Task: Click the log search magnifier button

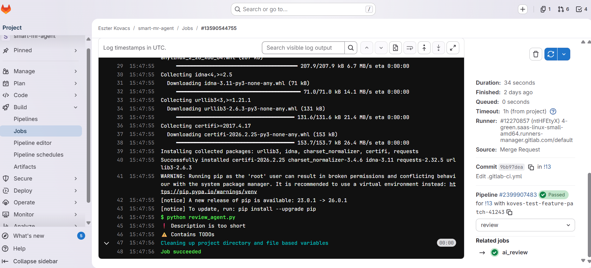Action: tap(351, 48)
